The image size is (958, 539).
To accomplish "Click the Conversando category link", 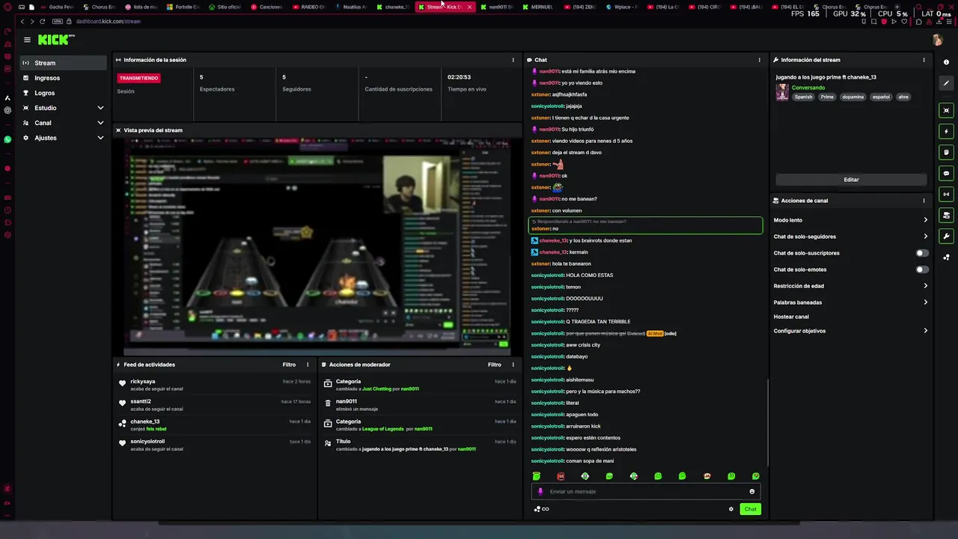I will (x=808, y=88).
